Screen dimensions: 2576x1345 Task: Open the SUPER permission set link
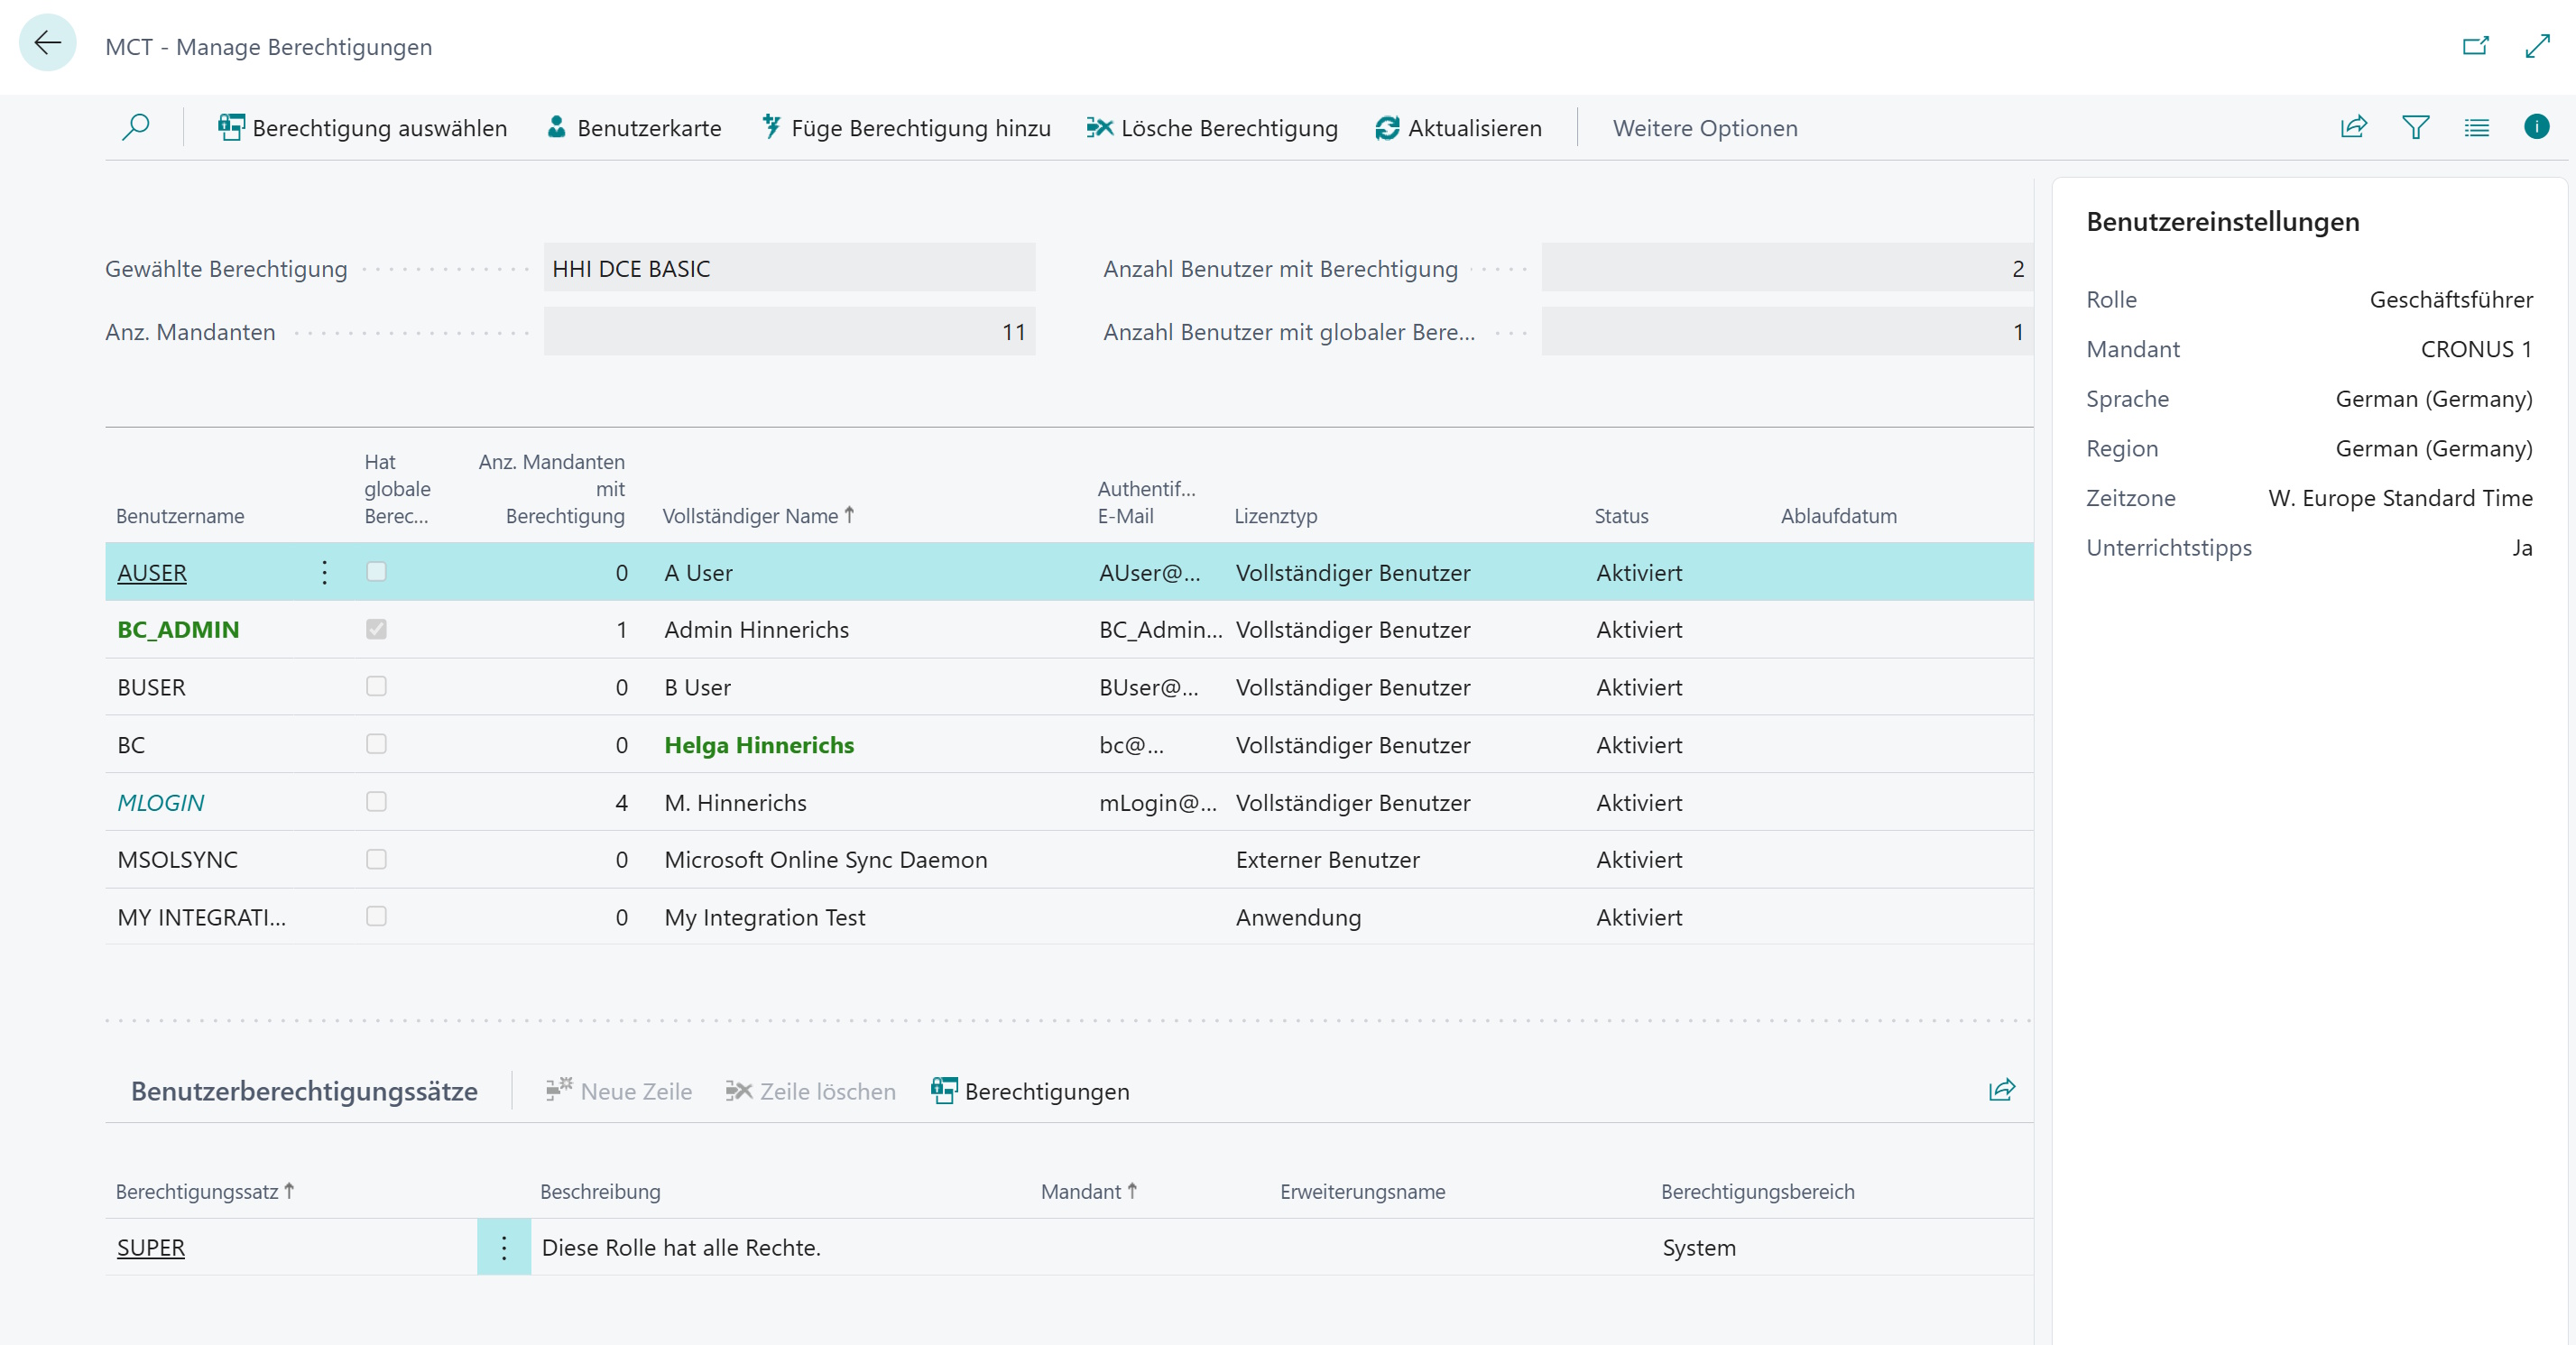point(151,1248)
